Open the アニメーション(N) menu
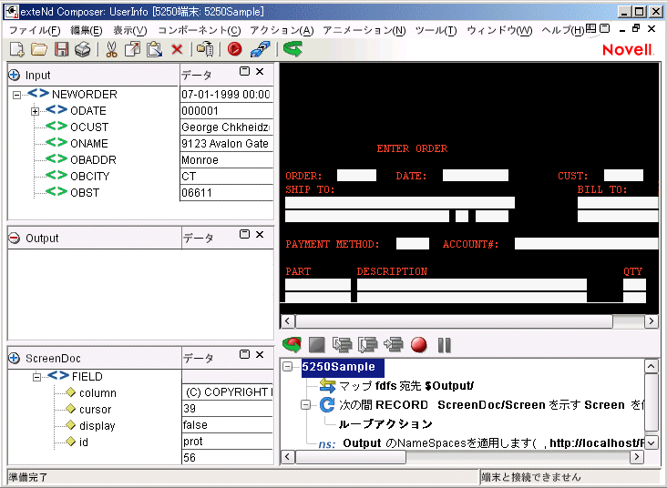The image size is (667, 488). tap(364, 30)
